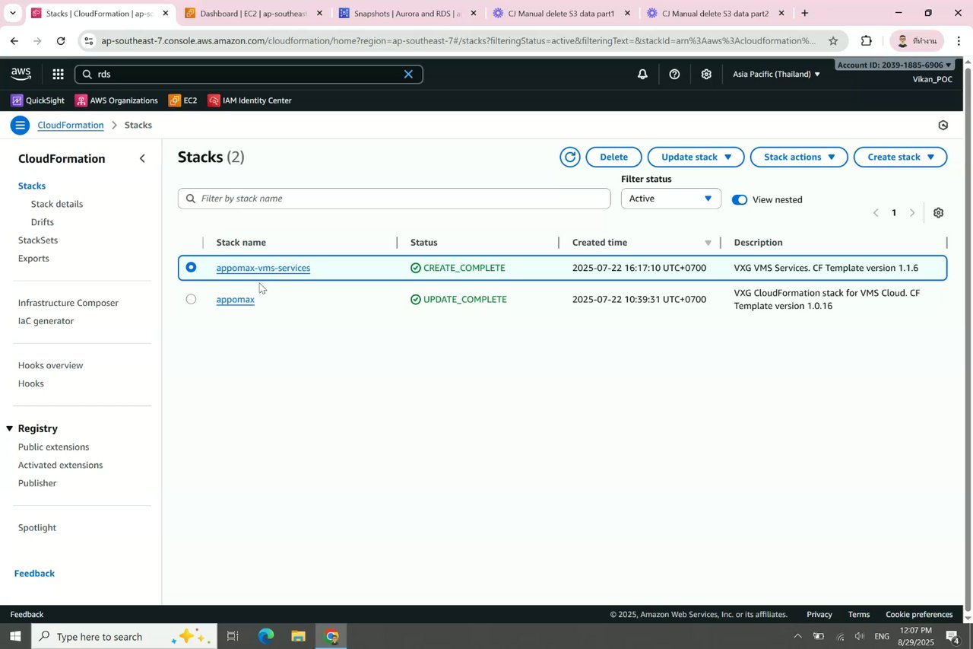This screenshot has height=649, width=973.
Task: Open Windows Start menu
Action: click(x=17, y=636)
